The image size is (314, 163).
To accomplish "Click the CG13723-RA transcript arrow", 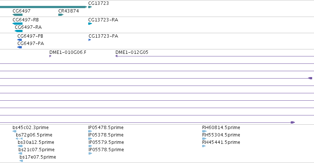I will pyautogui.click(x=90, y=24).
